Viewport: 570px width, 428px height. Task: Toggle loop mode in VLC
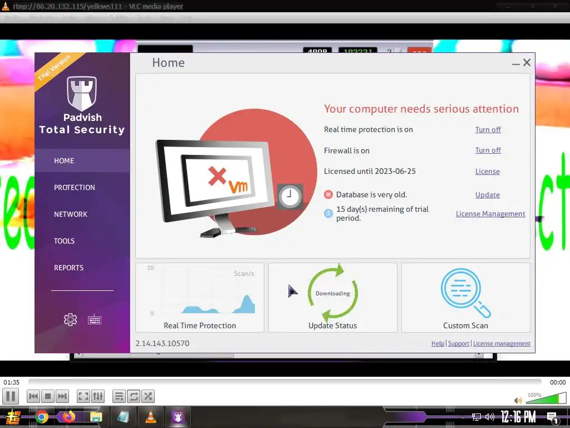134,396
